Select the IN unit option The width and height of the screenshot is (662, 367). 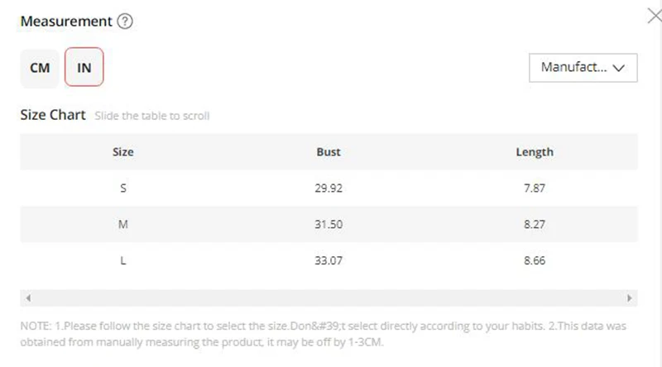[84, 67]
